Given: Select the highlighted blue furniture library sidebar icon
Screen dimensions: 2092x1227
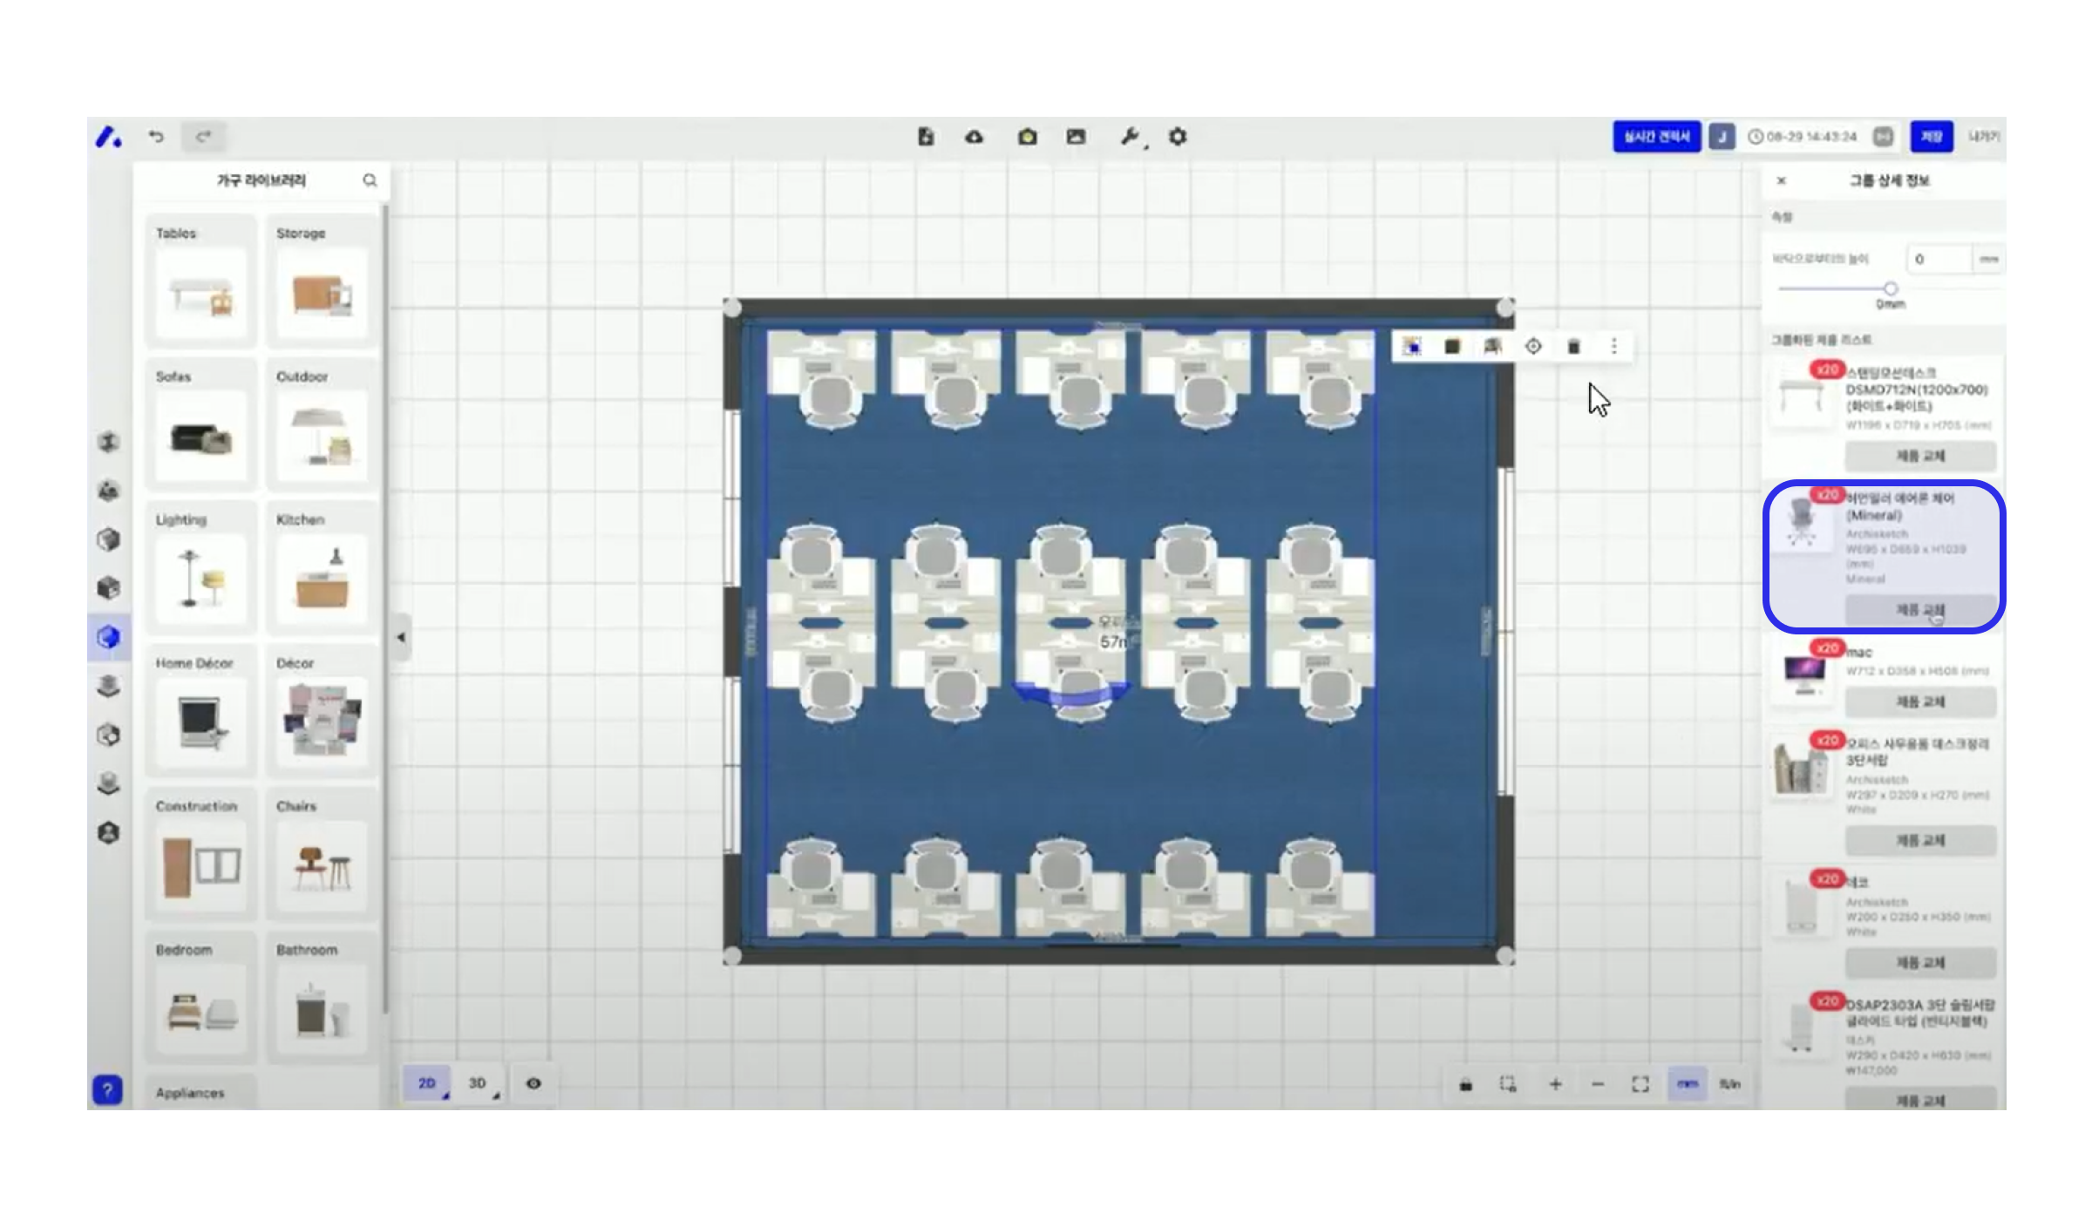Looking at the screenshot, I should (x=108, y=637).
